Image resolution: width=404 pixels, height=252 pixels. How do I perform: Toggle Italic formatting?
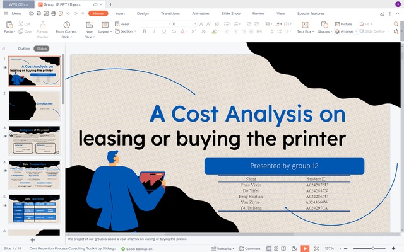tap(154, 31)
